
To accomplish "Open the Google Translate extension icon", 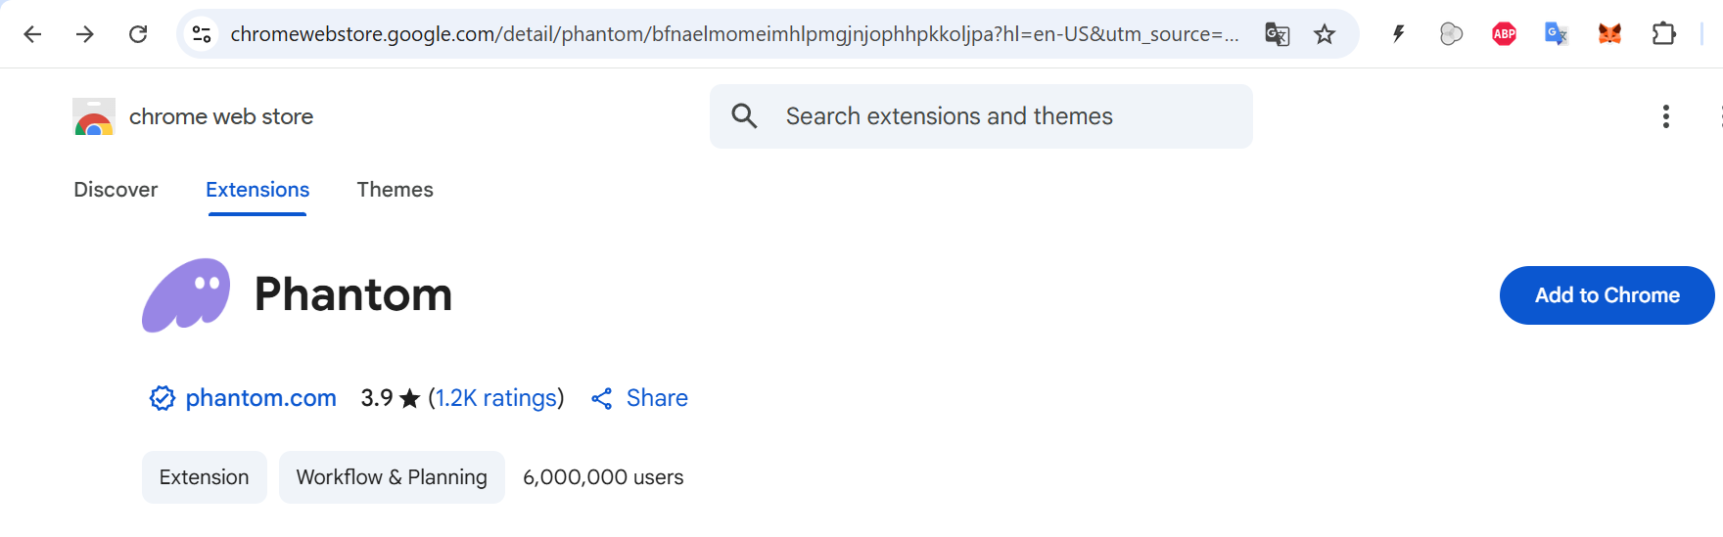I will click(x=1557, y=34).
